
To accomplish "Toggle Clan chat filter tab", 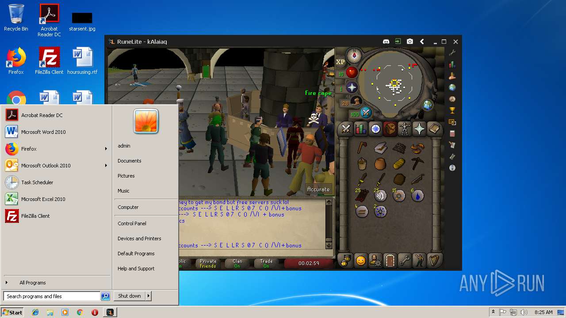I will (237, 264).
